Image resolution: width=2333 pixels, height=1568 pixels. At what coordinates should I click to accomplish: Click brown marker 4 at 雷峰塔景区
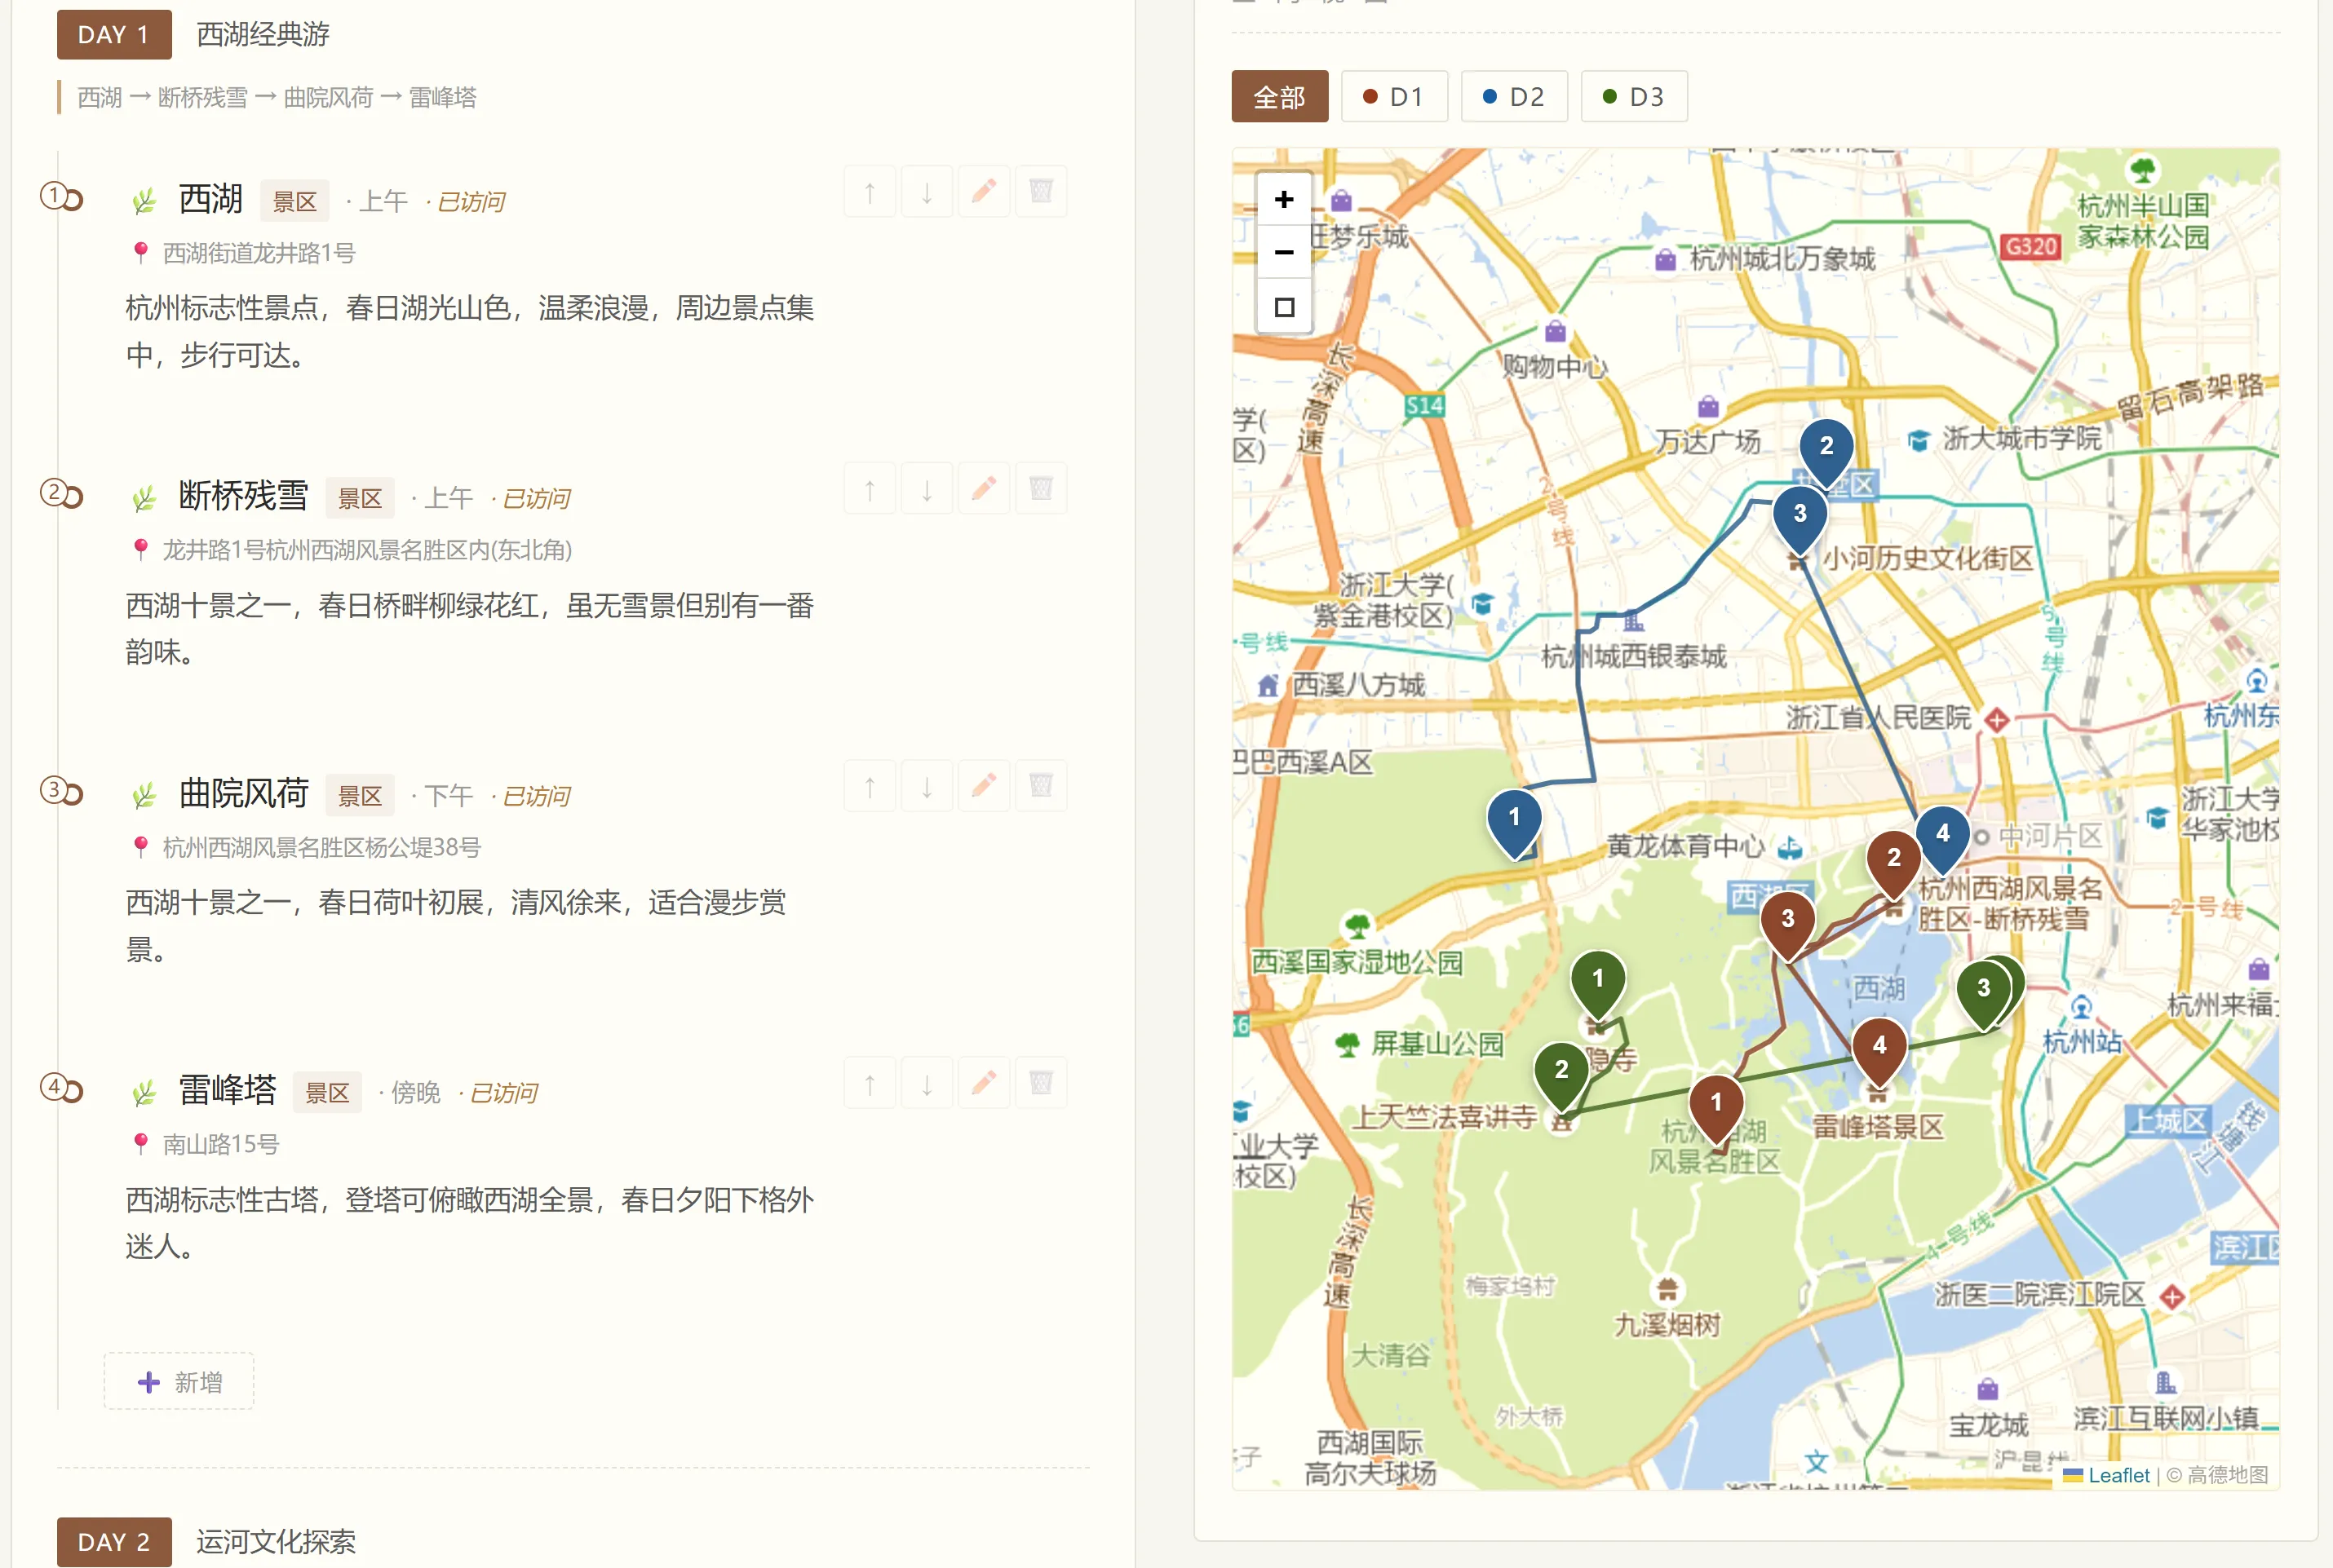[x=1879, y=1051]
